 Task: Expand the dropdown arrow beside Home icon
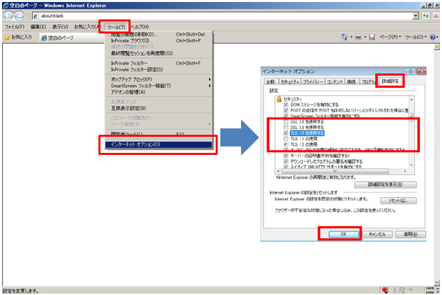click(x=351, y=37)
